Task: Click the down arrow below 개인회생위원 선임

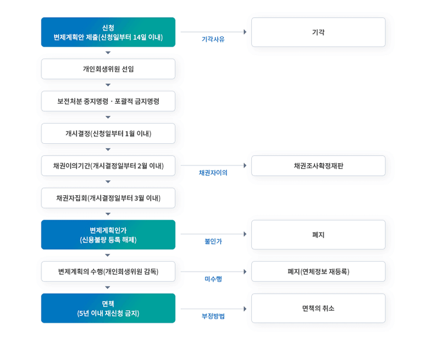Action: [x=108, y=85]
